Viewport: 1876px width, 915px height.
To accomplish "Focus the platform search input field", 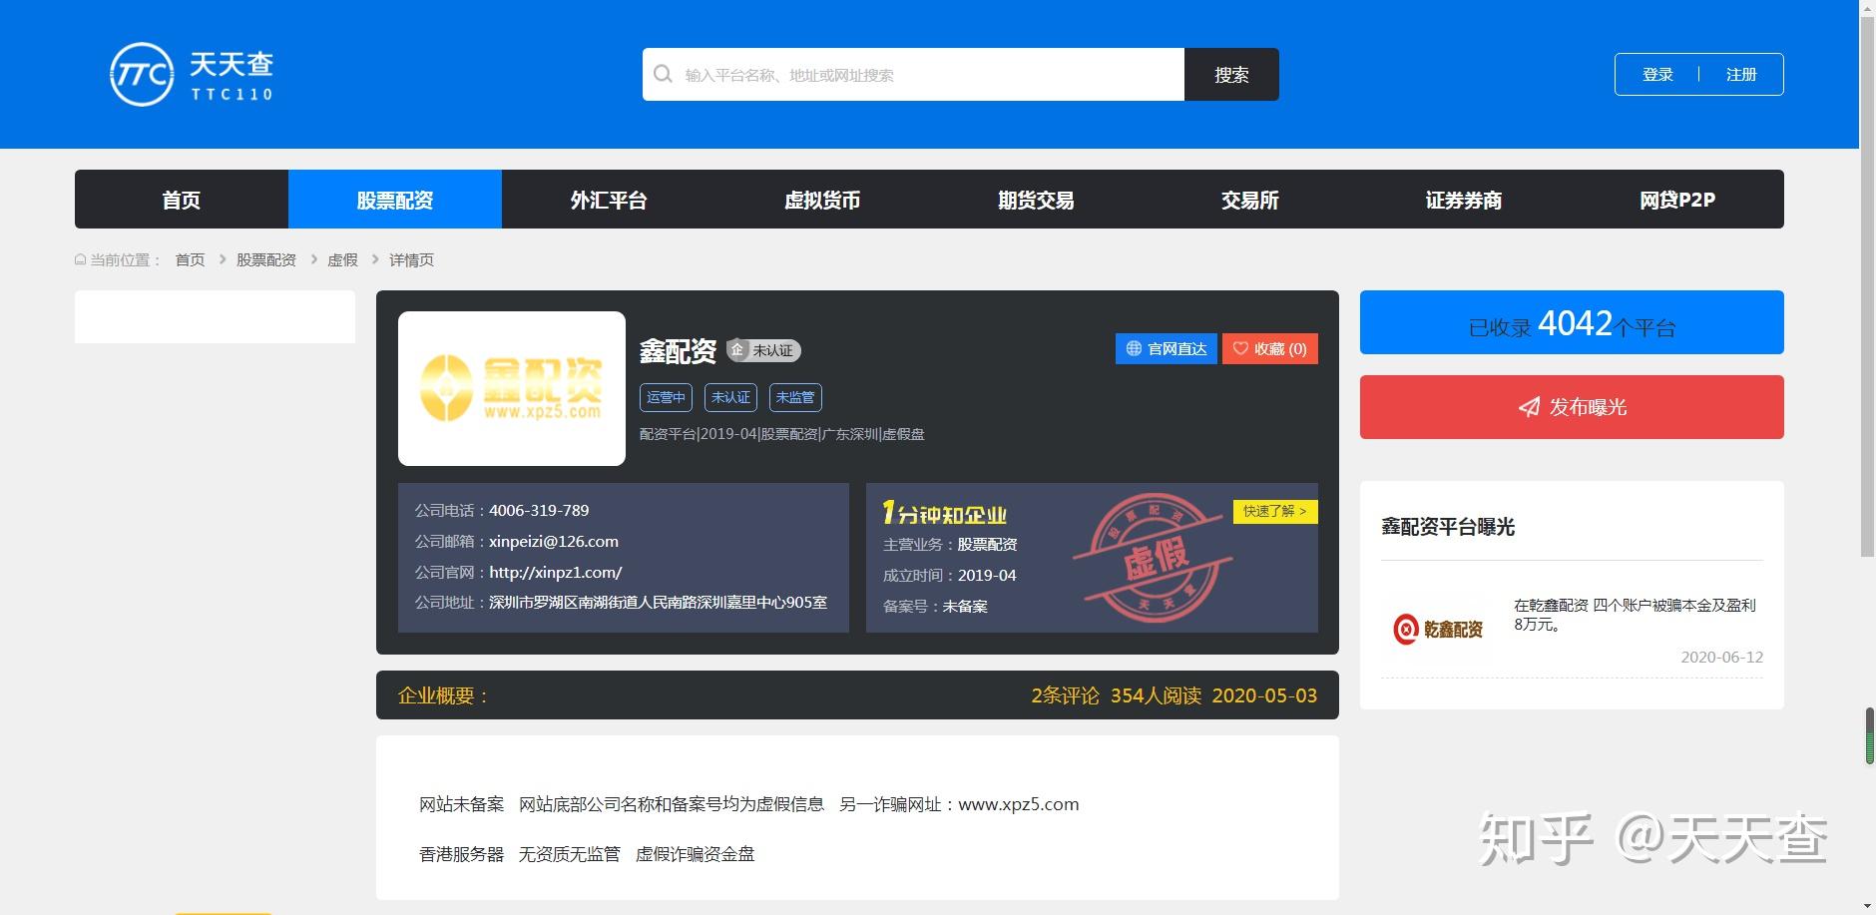I will pos(913,74).
